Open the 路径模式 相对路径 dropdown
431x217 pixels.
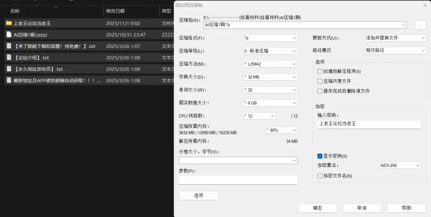click(395, 50)
